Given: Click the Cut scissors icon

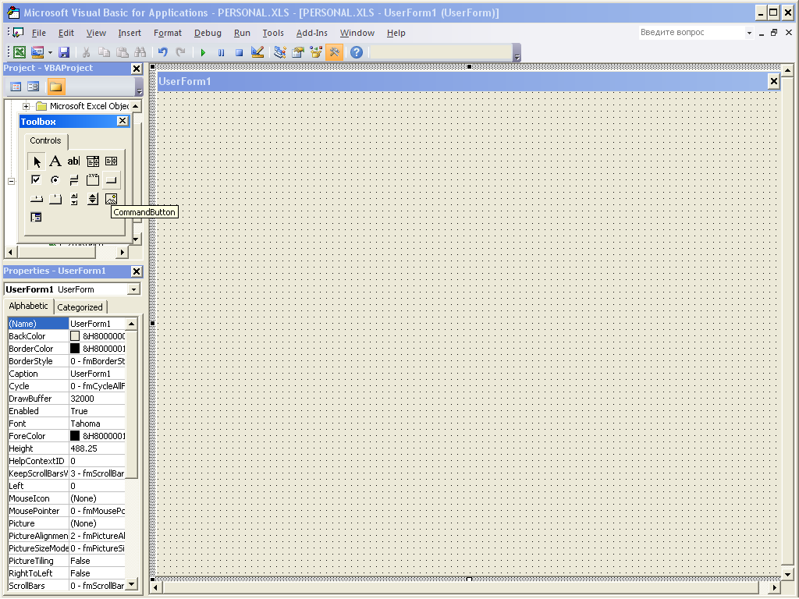Looking at the screenshot, I should point(86,52).
